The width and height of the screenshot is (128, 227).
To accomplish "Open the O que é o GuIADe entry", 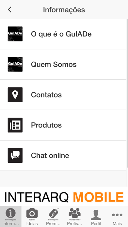I will [x=63, y=34].
